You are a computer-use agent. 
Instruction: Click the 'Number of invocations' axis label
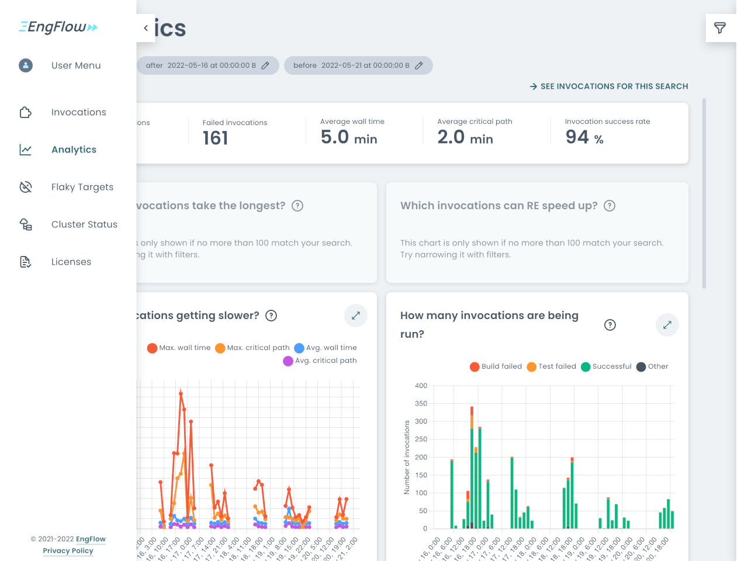point(407,458)
